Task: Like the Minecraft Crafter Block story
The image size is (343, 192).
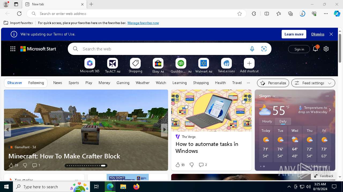Action: [x=11, y=165]
